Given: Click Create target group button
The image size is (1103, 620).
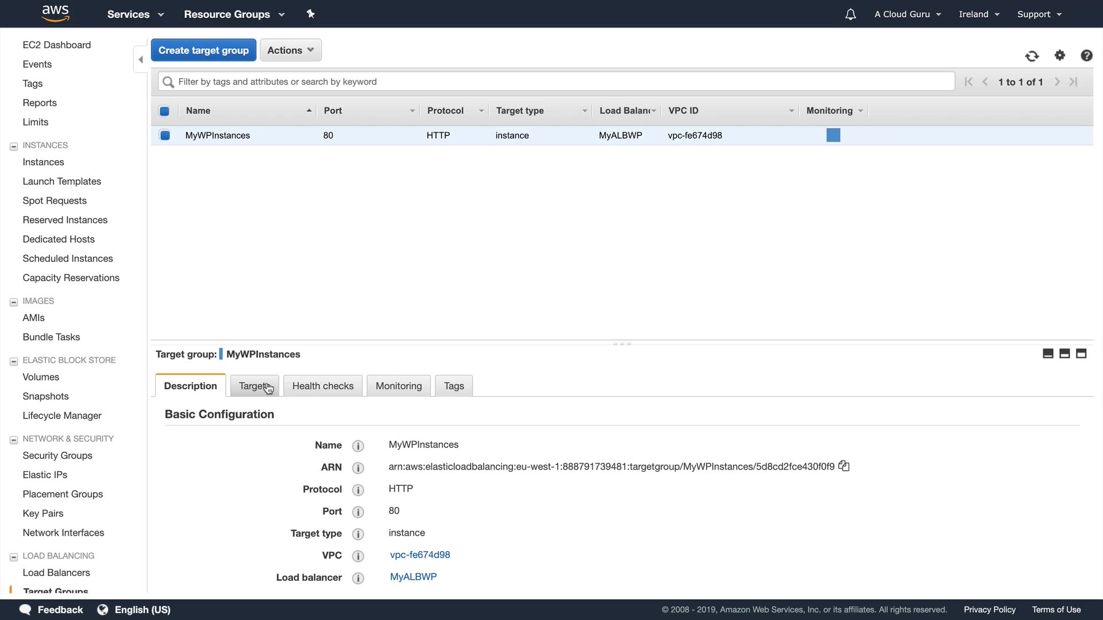Looking at the screenshot, I should pyautogui.click(x=203, y=51).
